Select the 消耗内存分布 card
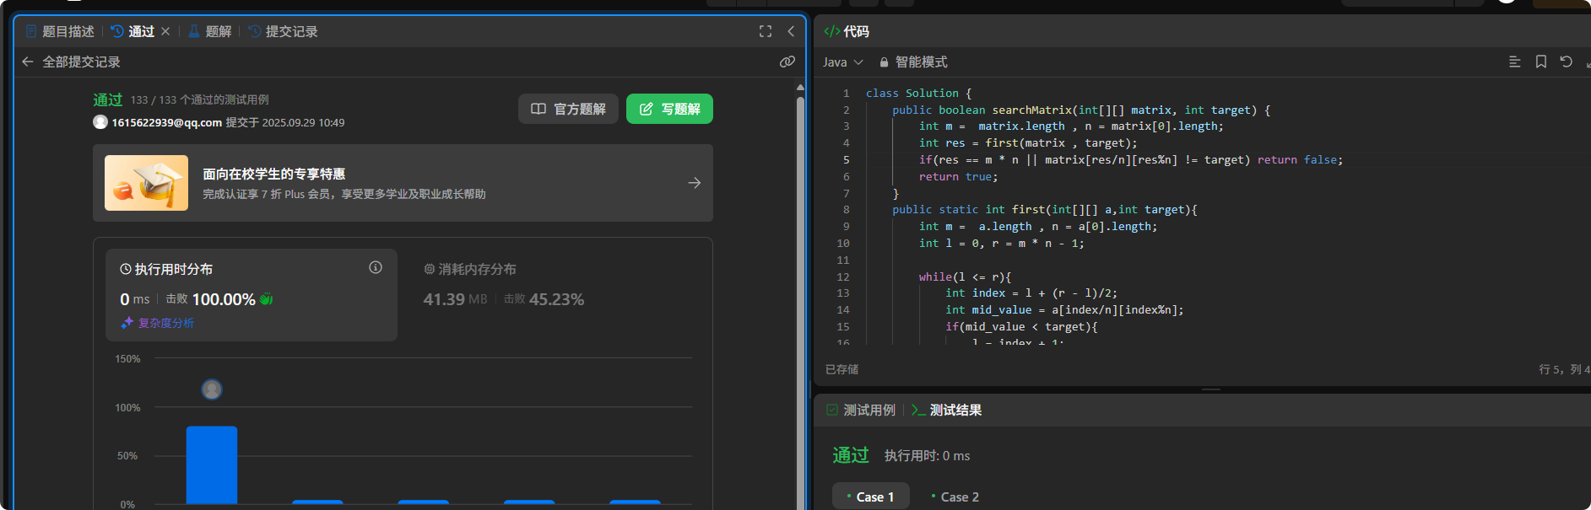This screenshot has width=1591, height=510. [554, 295]
